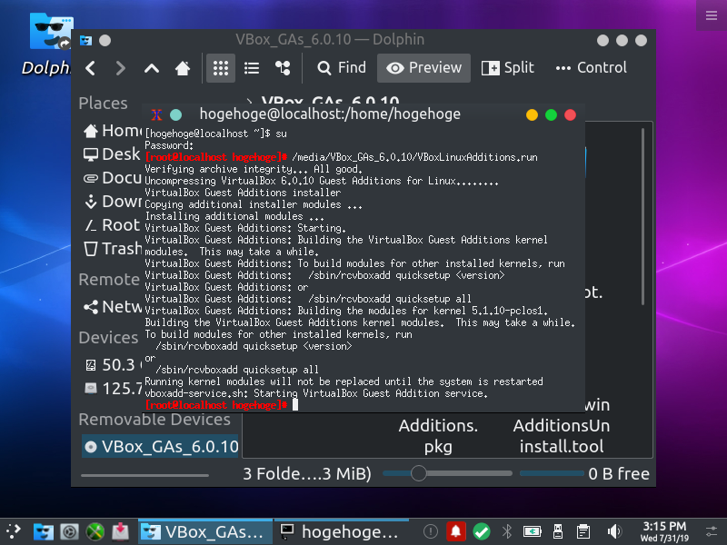Switch to VBox_GAs Dolphin taskbar entry

pyautogui.click(x=205, y=531)
